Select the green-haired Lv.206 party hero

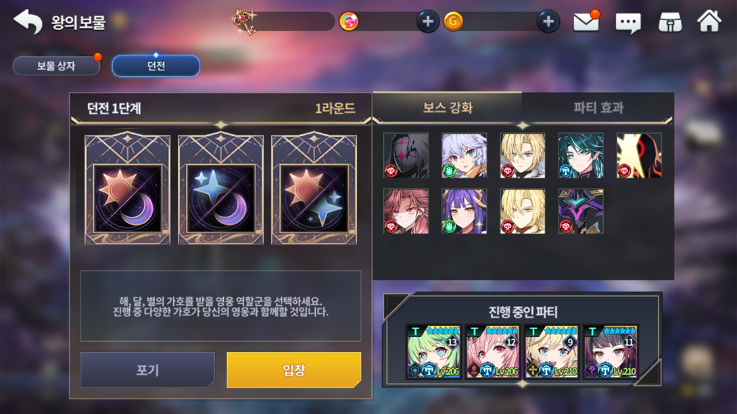433,352
